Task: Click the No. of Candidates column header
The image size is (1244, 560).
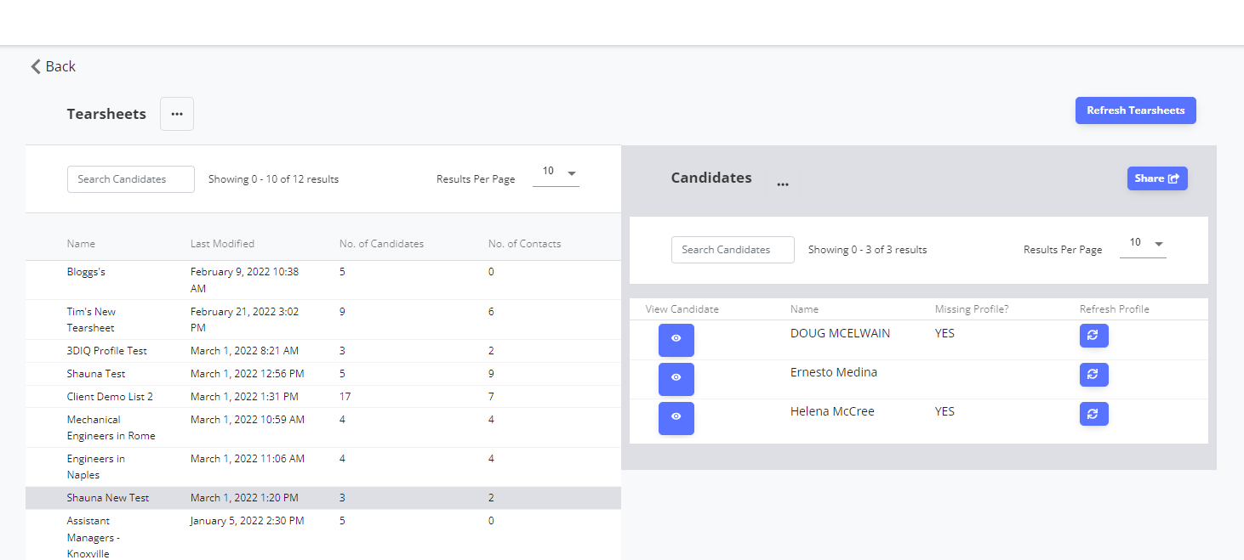Action: click(381, 244)
